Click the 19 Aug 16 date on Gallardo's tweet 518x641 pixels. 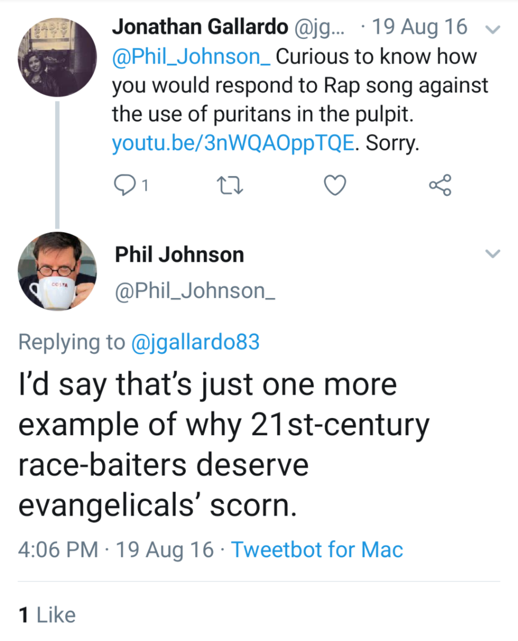[419, 27]
